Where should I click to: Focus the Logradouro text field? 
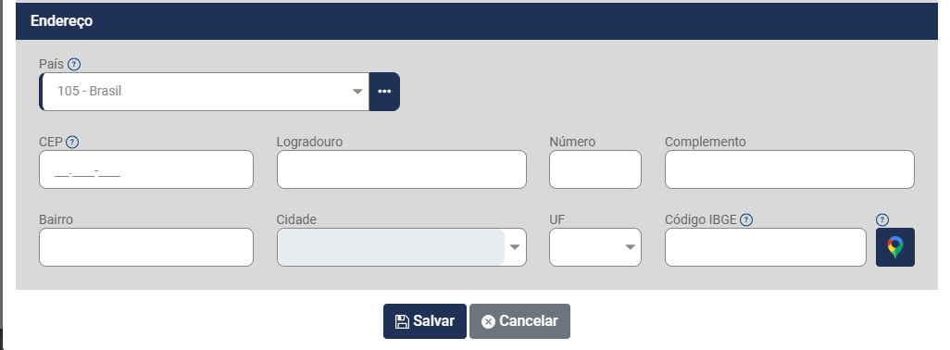402,169
